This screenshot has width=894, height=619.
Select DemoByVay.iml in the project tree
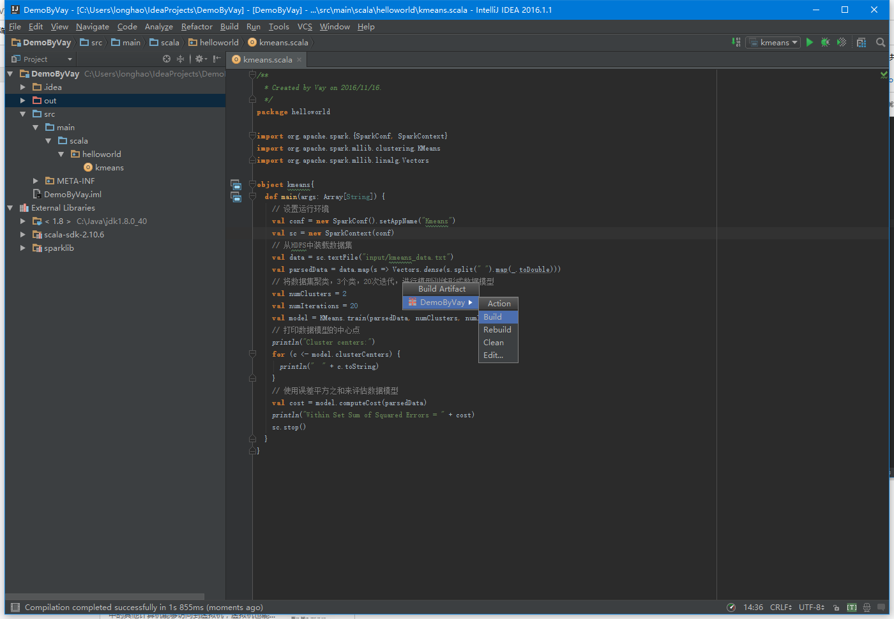click(72, 195)
